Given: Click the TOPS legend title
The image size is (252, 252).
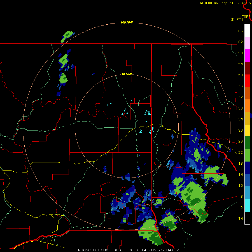Looking at the screenshot, I should (246, 17).
